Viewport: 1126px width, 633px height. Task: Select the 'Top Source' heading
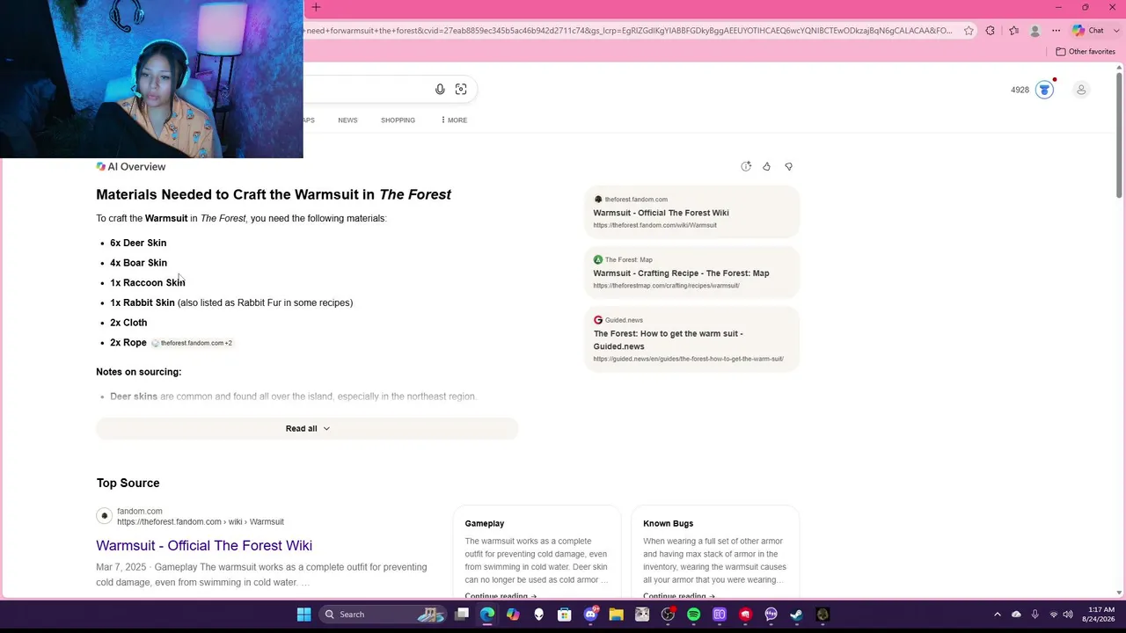click(128, 483)
